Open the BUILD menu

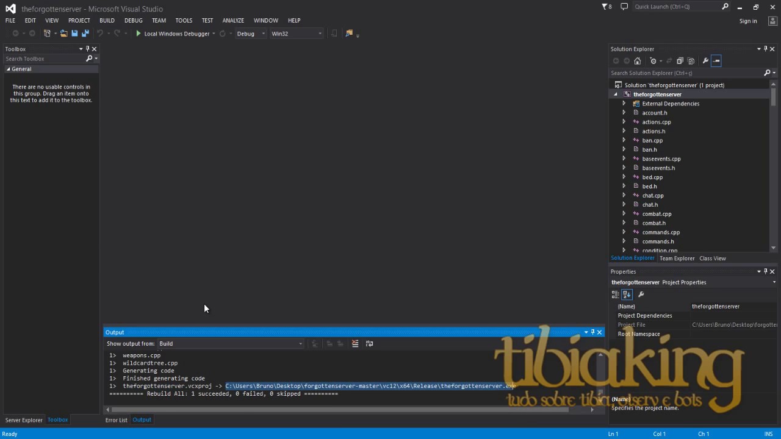107,20
